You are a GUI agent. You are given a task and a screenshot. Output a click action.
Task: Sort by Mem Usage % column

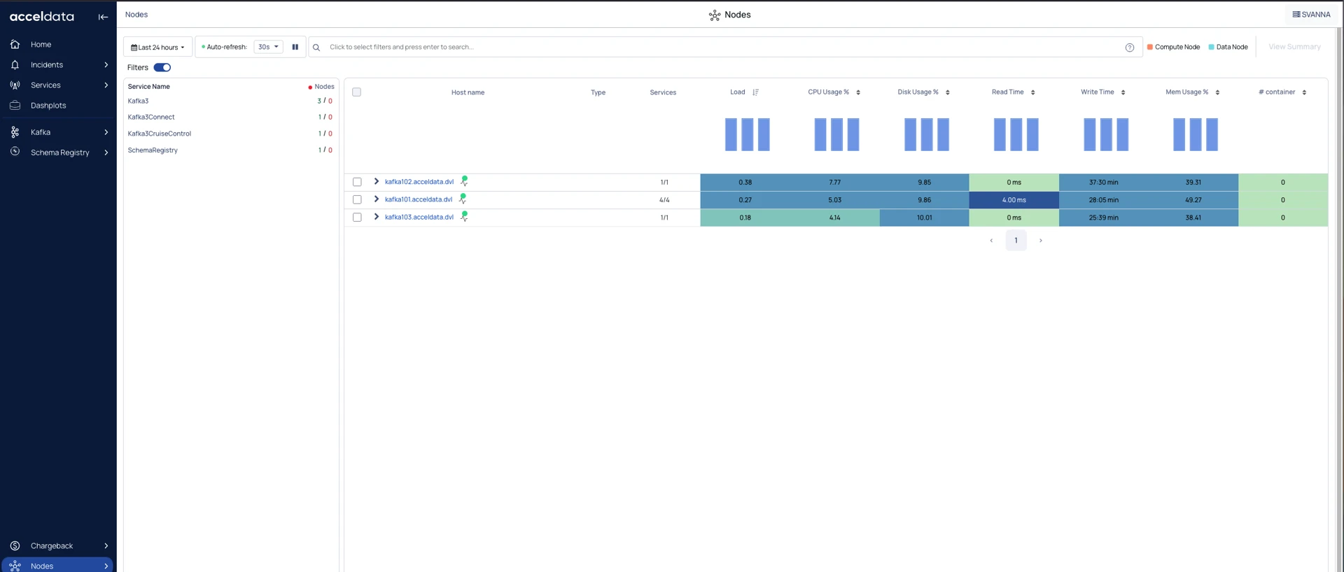(1217, 92)
